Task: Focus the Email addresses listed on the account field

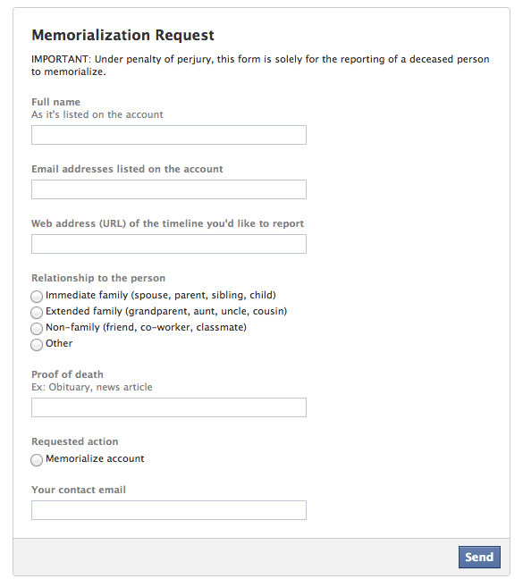Action: pos(169,189)
